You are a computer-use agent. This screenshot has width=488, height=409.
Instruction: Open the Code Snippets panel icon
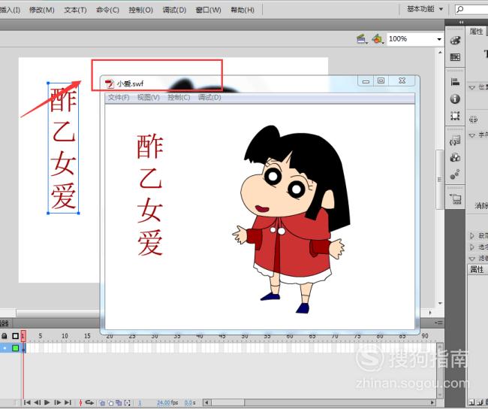point(455,141)
